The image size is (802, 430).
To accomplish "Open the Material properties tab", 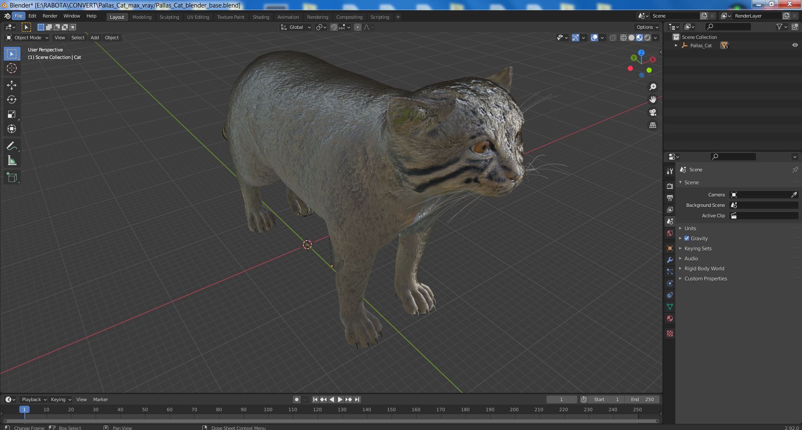I will (x=670, y=318).
